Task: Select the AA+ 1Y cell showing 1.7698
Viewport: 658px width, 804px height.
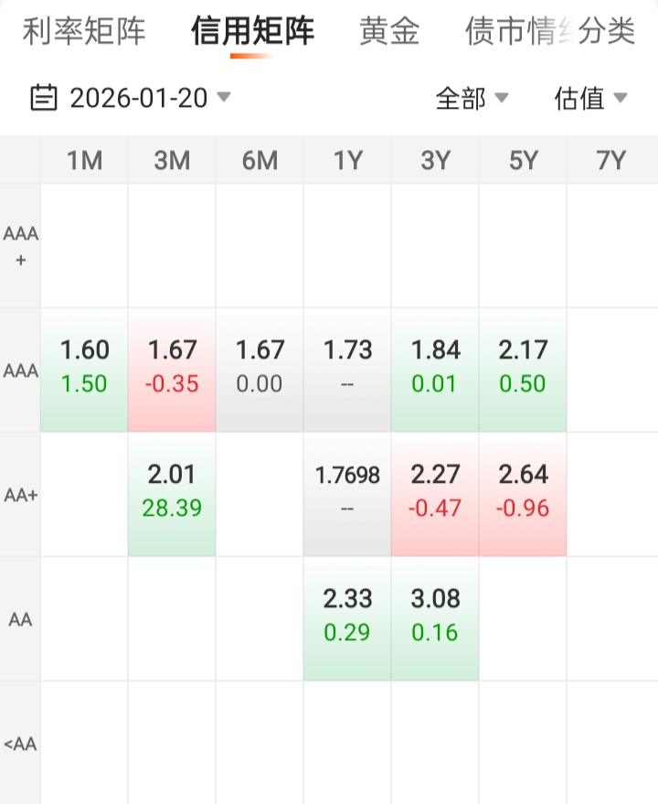Action: click(x=347, y=490)
